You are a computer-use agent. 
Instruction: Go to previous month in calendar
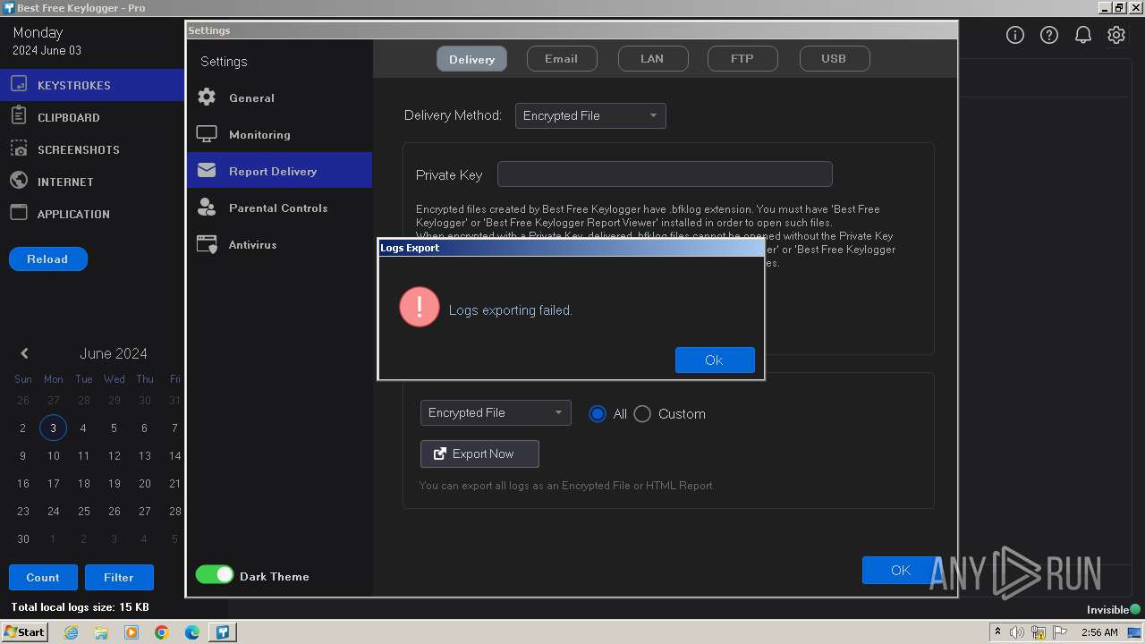pos(24,353)
